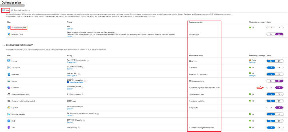Click '0 Azure API Management services' text
Image resolution: width=288 pixels, height=132 pixels.
point(202,128)
